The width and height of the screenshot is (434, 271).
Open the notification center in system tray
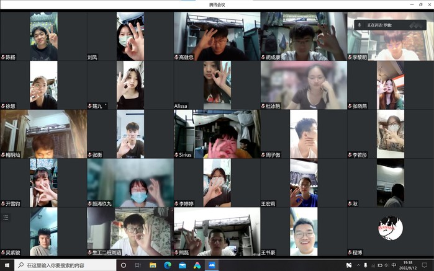[x=425, y=265]
